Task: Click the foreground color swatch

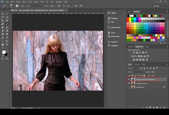Action: coord(4,52)
